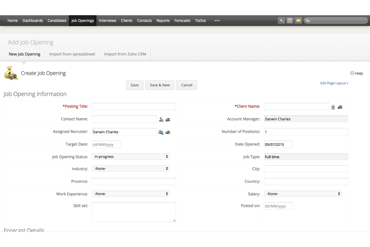This screenshot has height=247, width=370.
Task: Open the mail icon in the top toolbar
Action: [x=298, y=20]
